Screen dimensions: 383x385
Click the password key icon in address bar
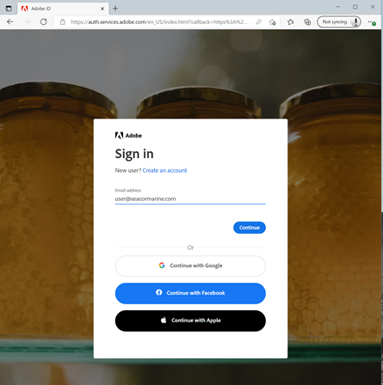click(x=258, y=22)
